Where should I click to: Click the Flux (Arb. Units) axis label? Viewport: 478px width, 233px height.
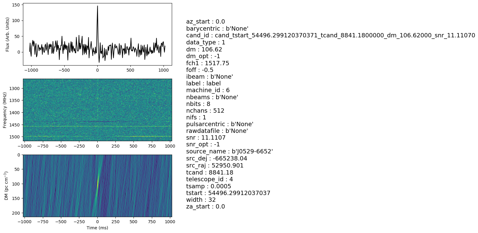[x=8, y=34]
